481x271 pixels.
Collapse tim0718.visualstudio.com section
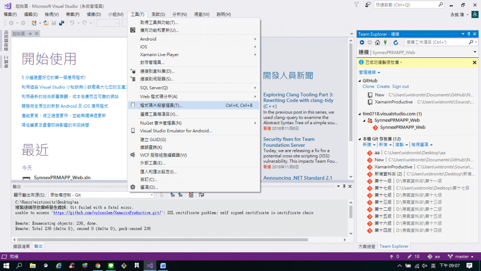pos(360,114)
